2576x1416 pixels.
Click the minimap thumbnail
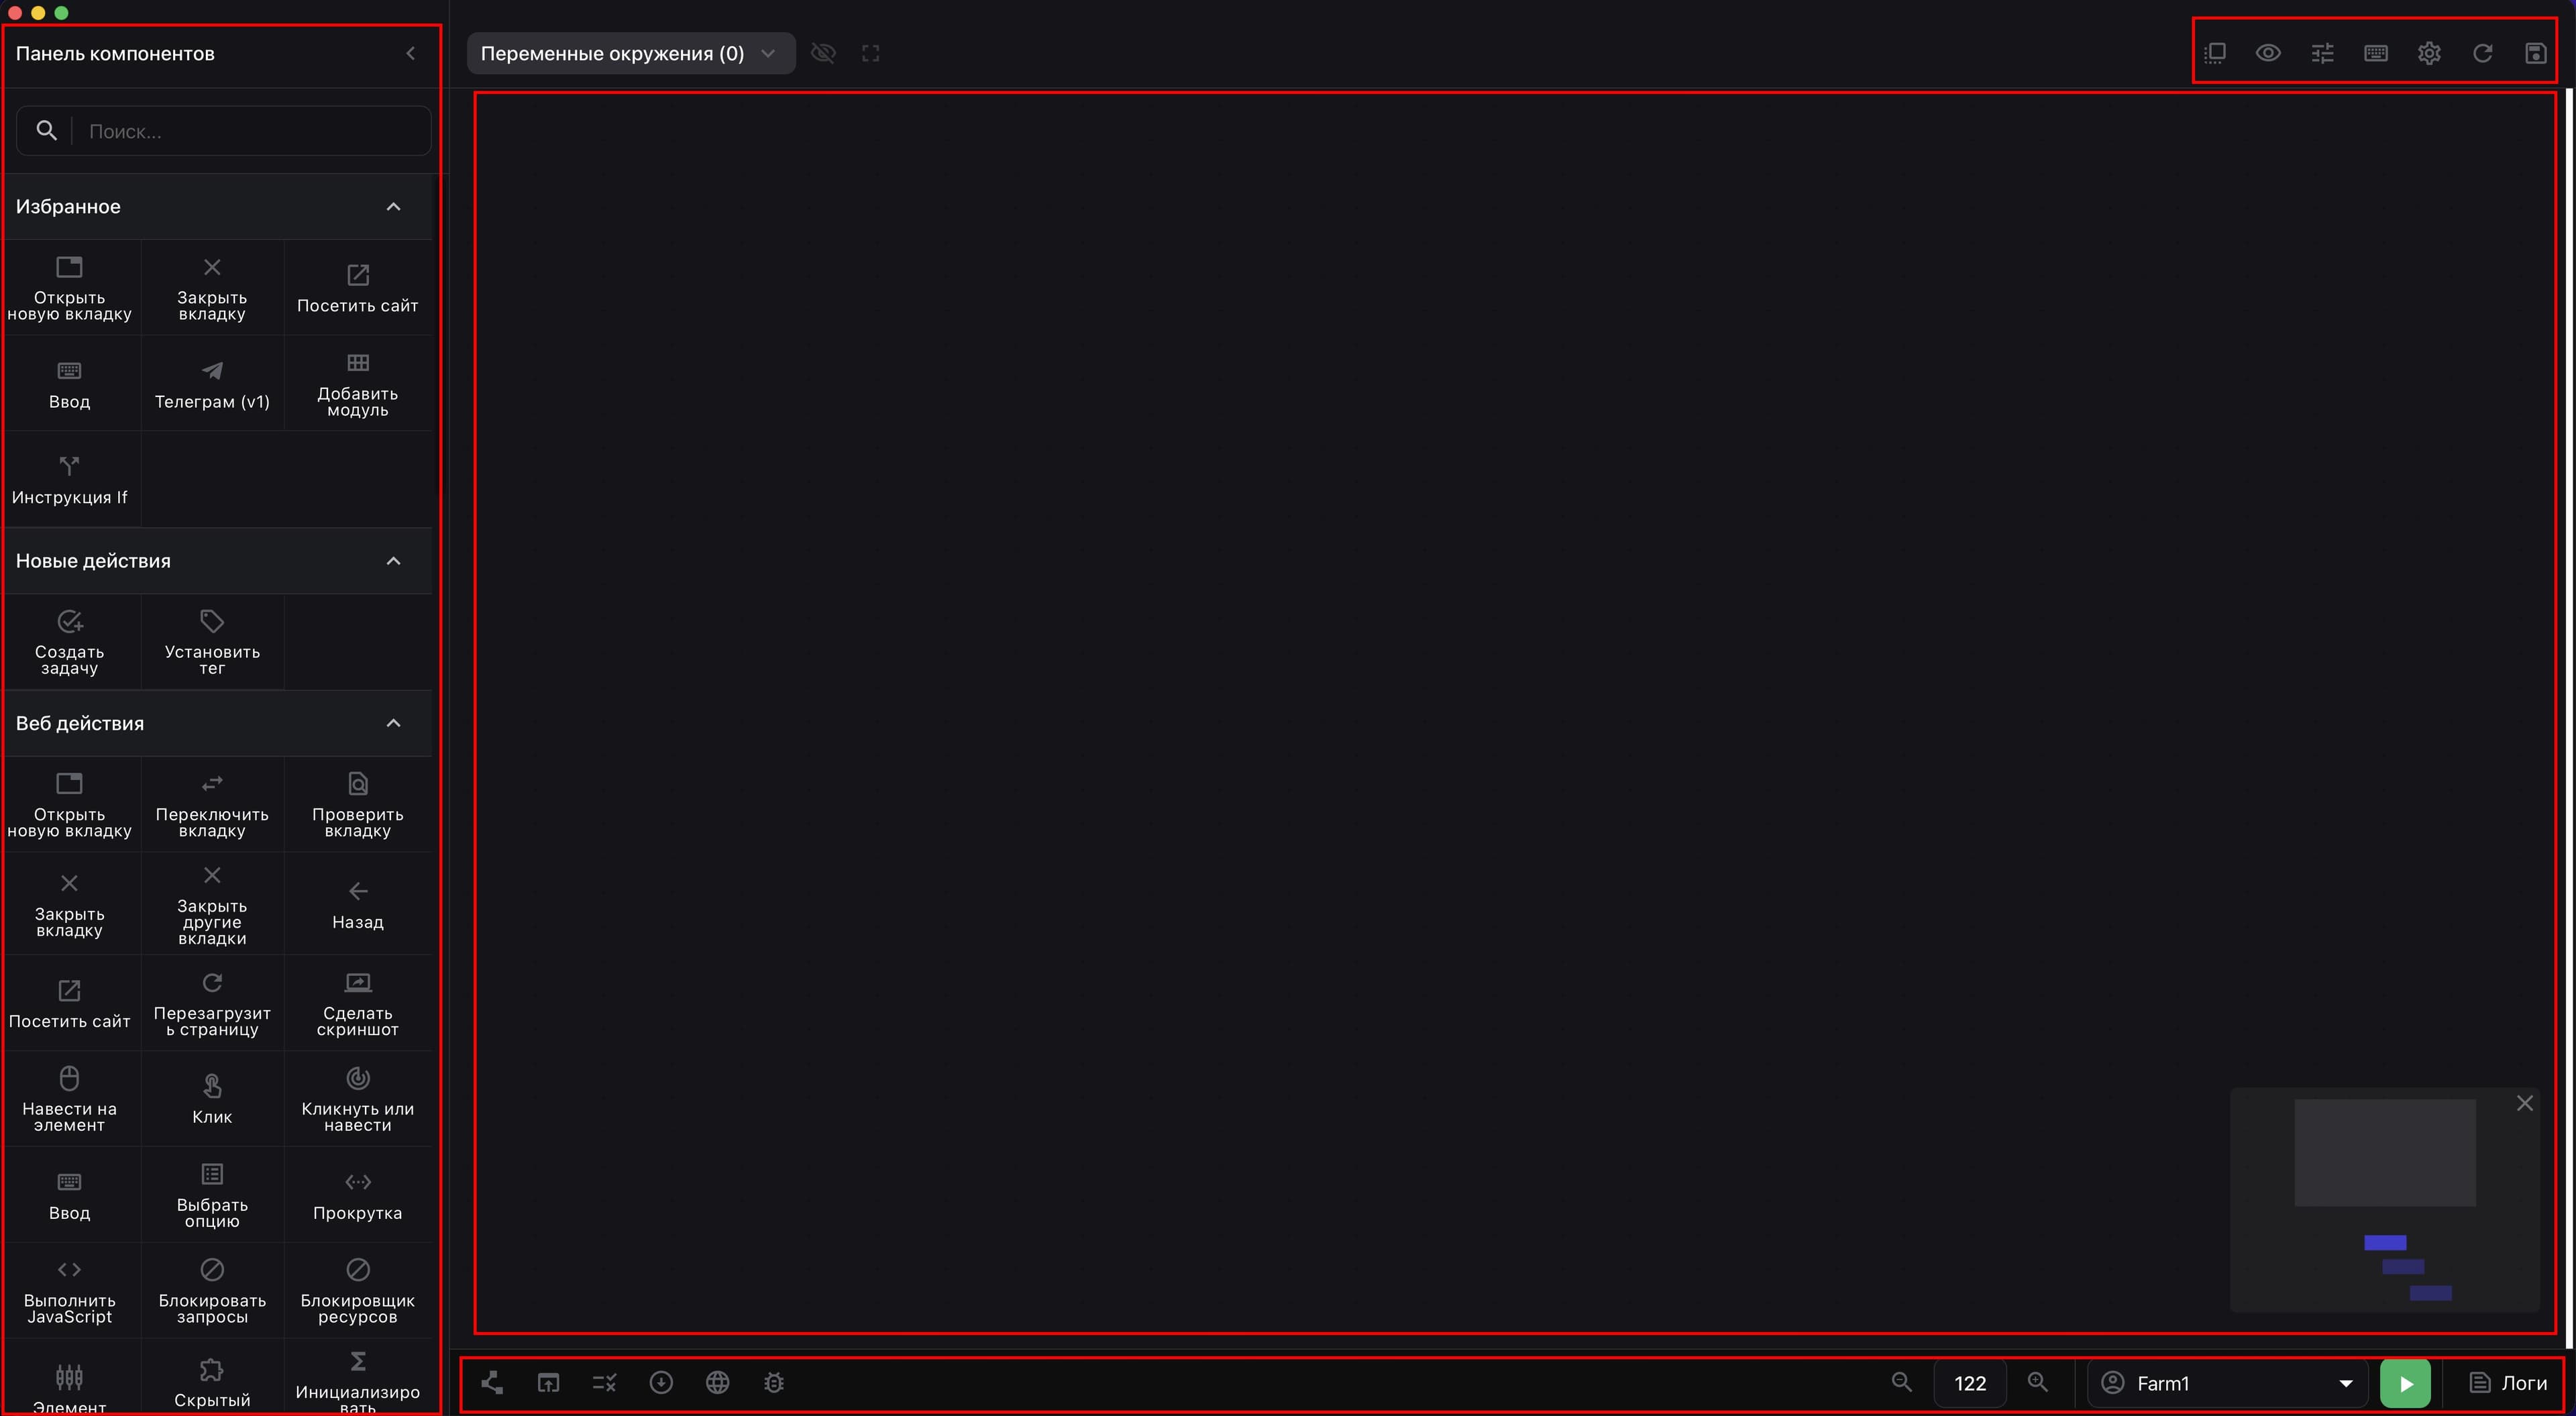click(2385, 1200)
